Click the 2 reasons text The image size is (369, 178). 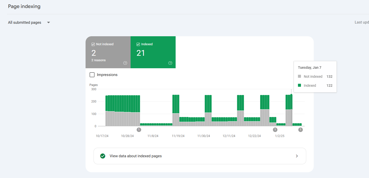point(99,60)
